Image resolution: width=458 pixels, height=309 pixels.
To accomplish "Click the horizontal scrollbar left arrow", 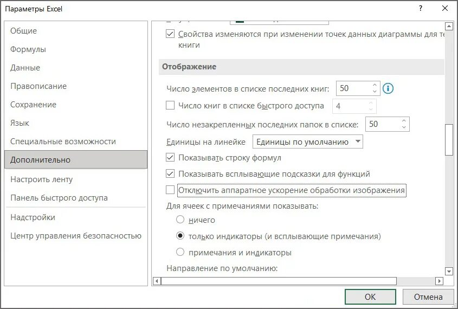I will pos(157,281).
